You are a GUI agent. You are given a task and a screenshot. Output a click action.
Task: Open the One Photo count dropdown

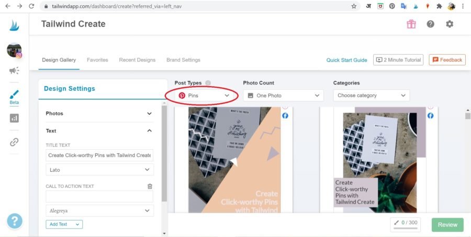[x=283, y=96]
